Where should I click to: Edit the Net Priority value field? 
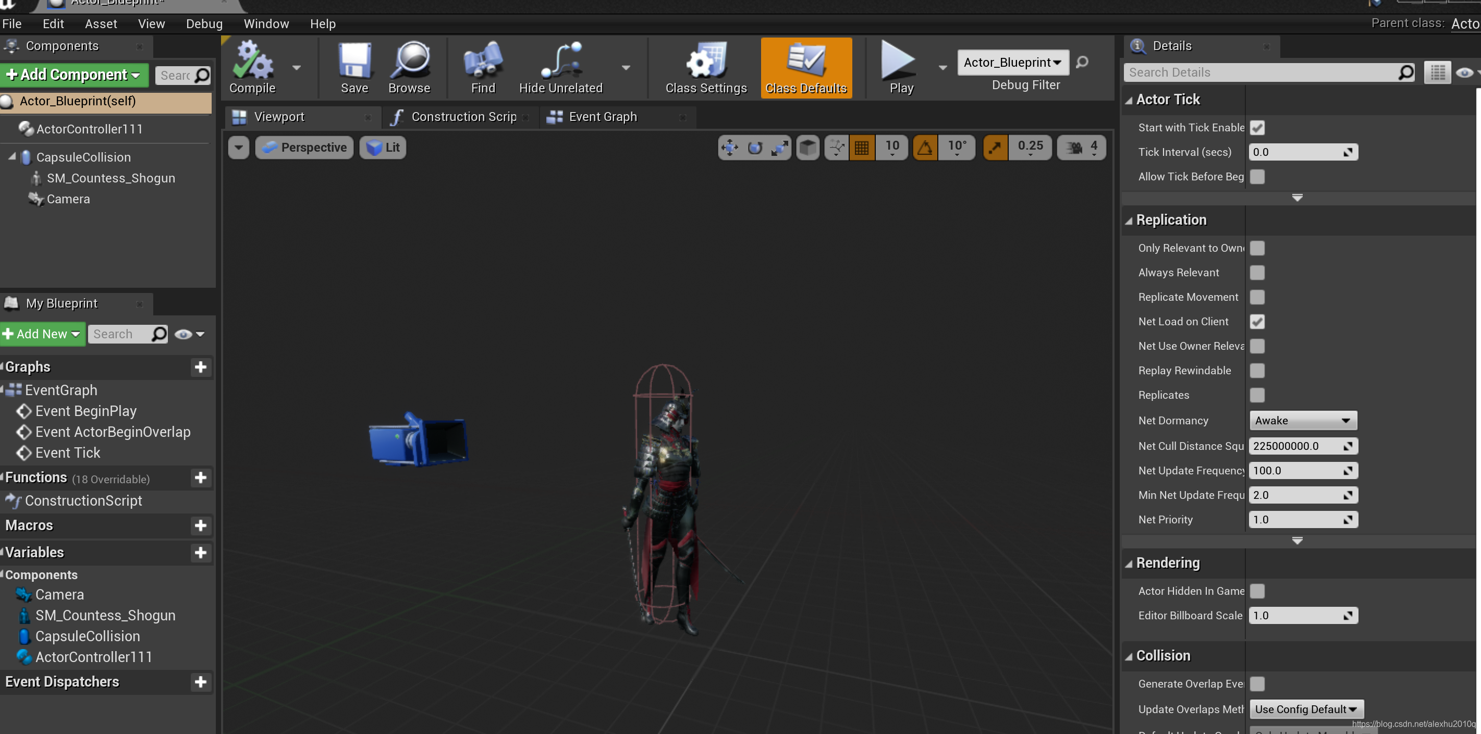(1303, 520)
